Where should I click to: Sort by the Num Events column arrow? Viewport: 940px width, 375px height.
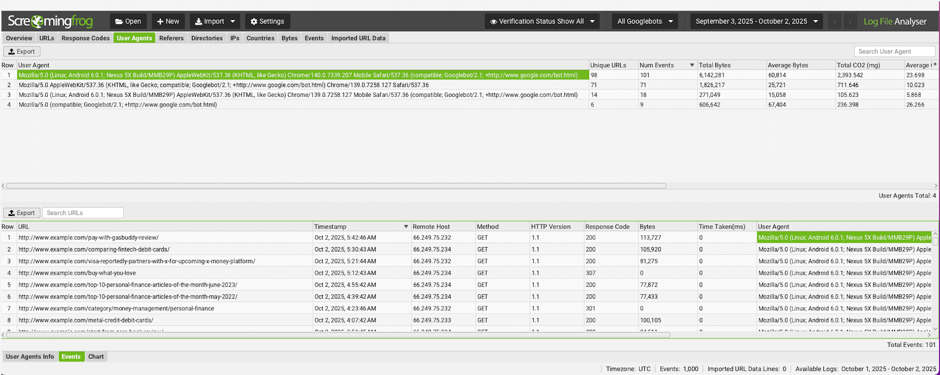coord(691,65)
